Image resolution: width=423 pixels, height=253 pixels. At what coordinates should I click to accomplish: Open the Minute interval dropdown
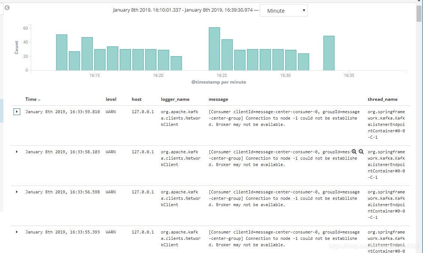(283, 10)
